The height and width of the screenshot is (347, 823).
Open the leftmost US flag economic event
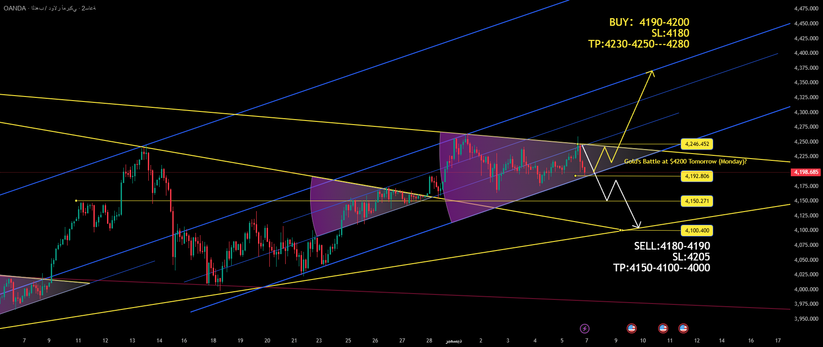coord(631,328)
